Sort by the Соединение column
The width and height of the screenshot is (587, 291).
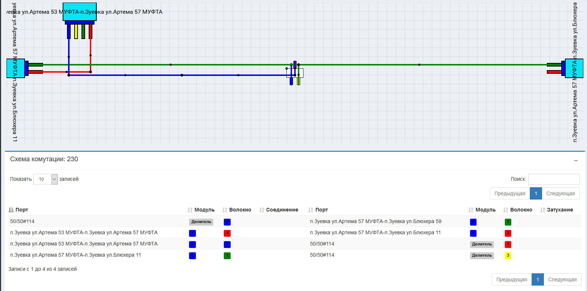(282, 210)
